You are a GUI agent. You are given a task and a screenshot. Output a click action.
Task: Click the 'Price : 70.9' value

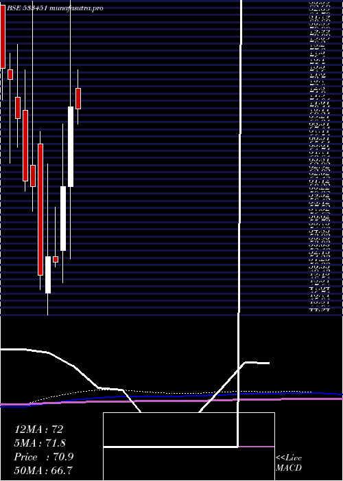tap(44, 457)
